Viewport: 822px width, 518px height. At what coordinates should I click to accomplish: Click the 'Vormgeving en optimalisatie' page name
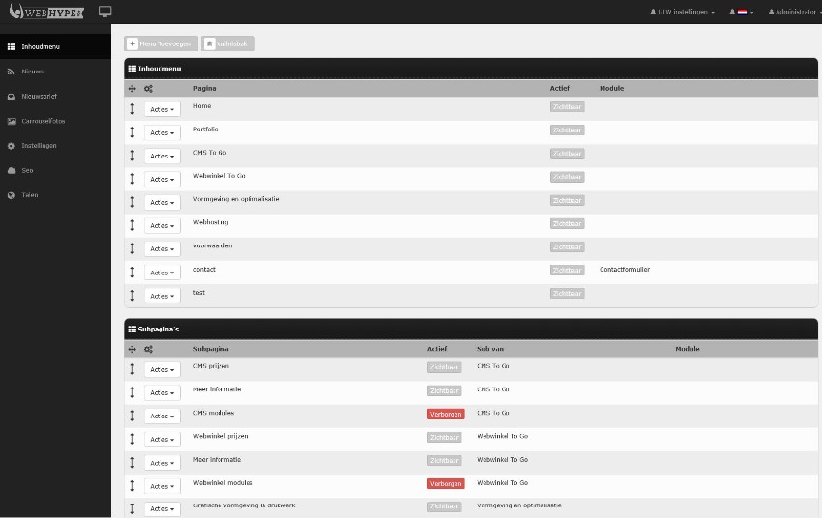(236, 199)
